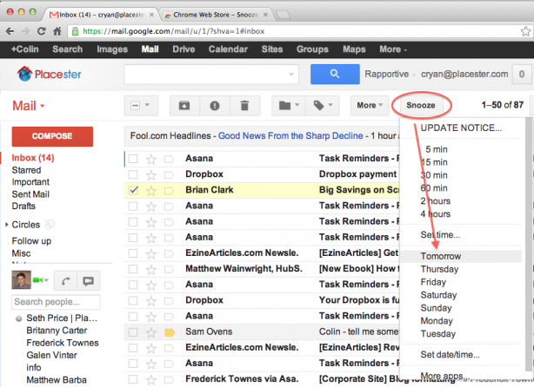Screen dimensions: 534x387
Task: Open the Follow up label
Action: pos(31,241)
